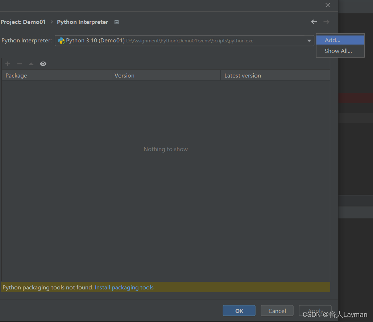Click the small icon beside Python Interpreter title
This screenshot has width=373, height=322.
click(x=117, y=22)
